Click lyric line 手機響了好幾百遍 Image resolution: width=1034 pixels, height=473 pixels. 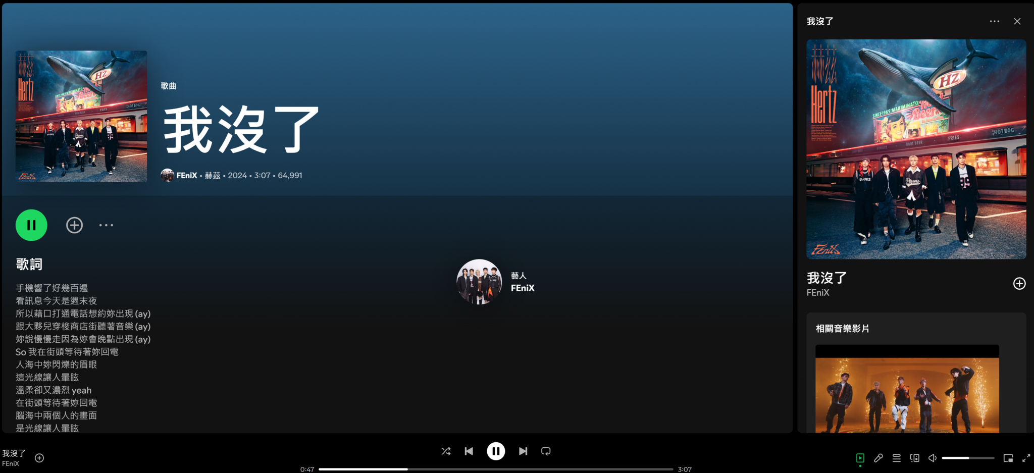click(52, 288)
